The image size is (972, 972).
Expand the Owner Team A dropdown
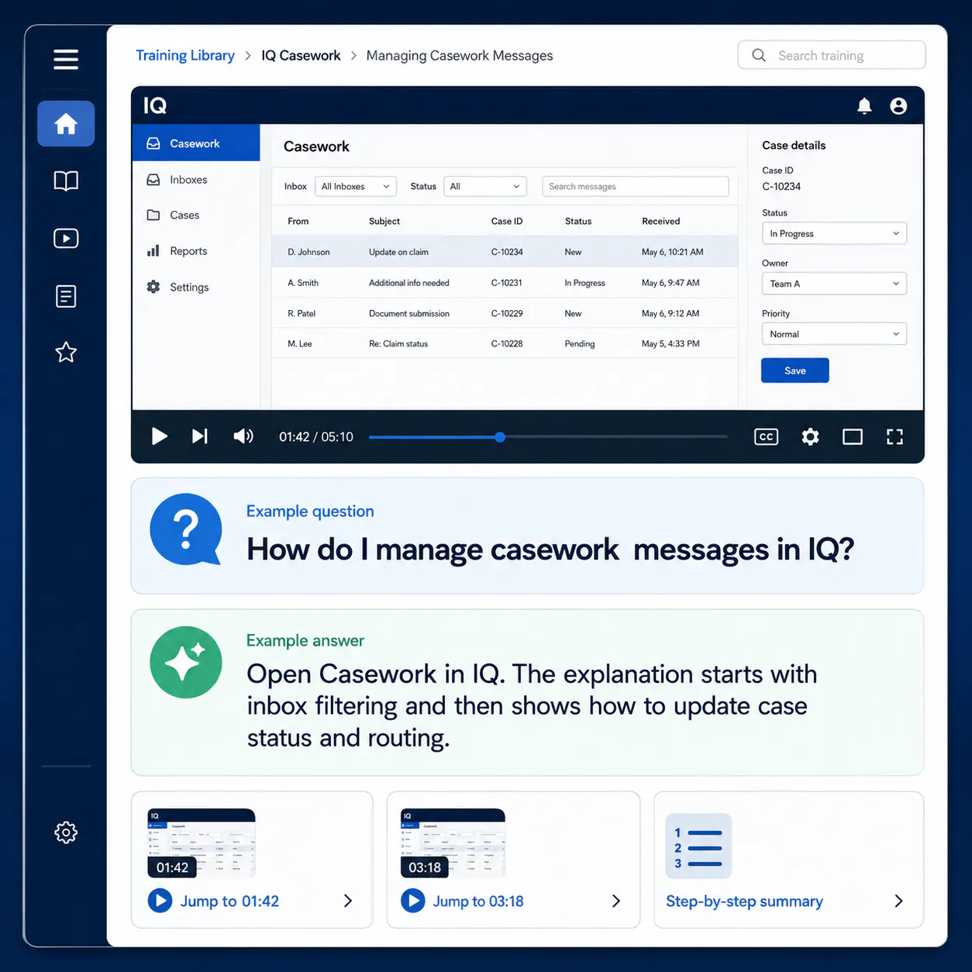[834, 284]
